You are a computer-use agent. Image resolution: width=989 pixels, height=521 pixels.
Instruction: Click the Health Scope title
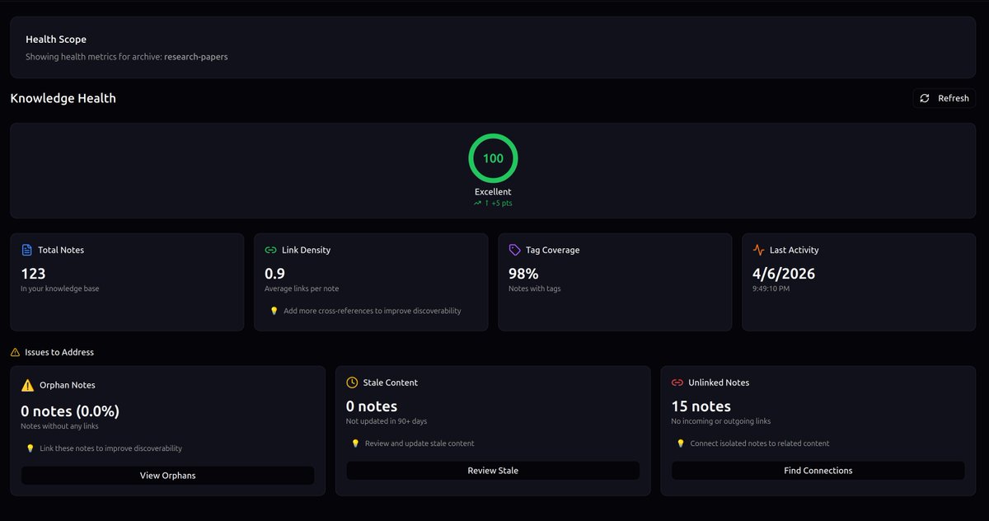[x=56, y=39]
